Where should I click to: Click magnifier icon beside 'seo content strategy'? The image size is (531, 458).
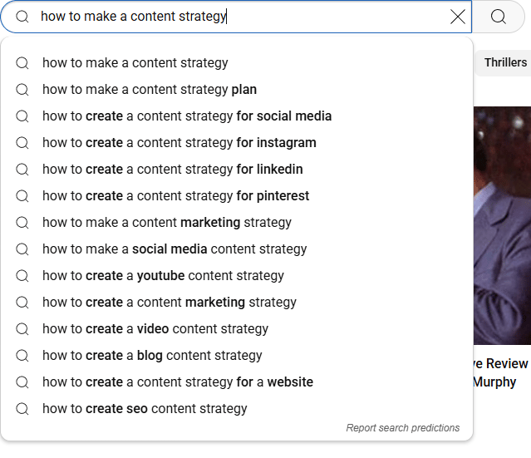point(22,408)
